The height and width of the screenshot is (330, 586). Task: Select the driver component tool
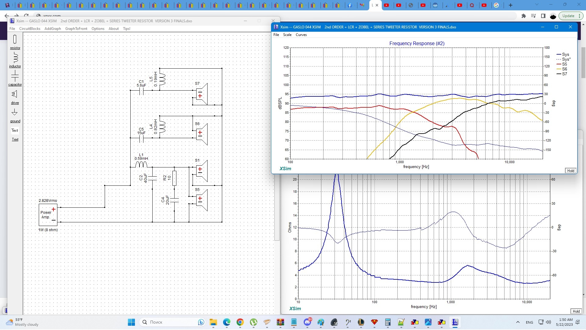(15, 97)
